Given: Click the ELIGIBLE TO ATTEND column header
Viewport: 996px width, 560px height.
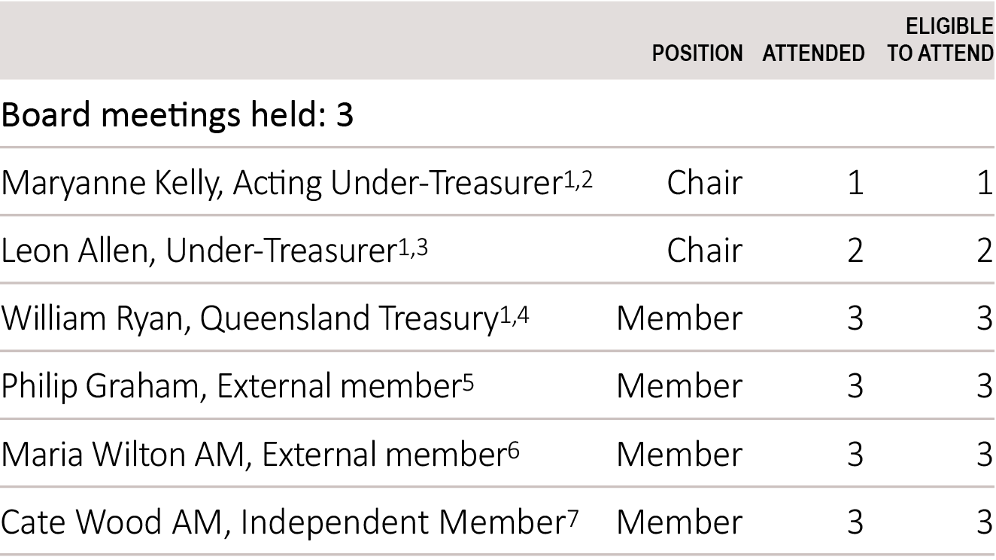Looking at the screenshot, I should [941, 40].
